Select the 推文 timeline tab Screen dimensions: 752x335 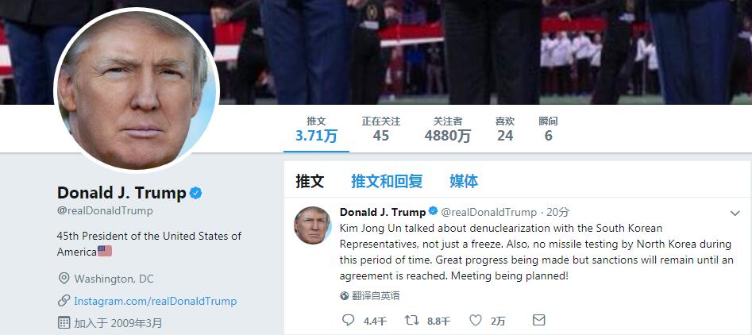tap(310, 181)
